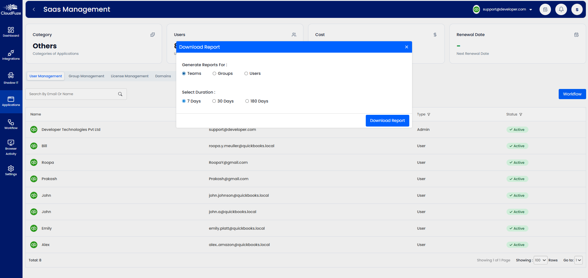Select the 180 Days duration option

coord(247,101)
